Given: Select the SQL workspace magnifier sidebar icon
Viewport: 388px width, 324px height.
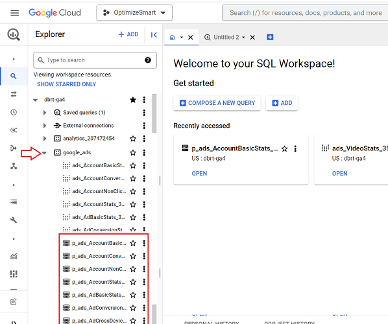Looking at the screenshot, I should 14,76.
